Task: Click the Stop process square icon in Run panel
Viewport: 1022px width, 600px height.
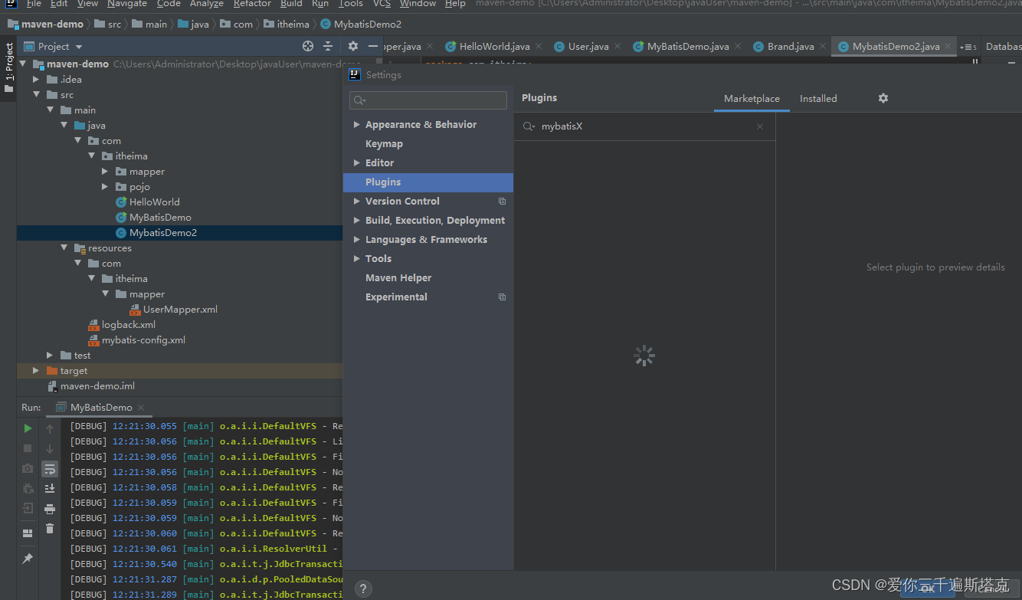Action: [x=28, y=448]
